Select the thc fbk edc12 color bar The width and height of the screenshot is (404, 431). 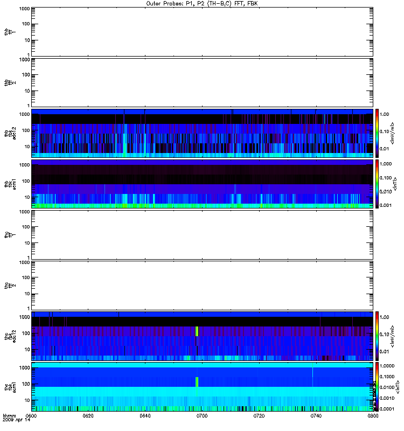[377, 336]
